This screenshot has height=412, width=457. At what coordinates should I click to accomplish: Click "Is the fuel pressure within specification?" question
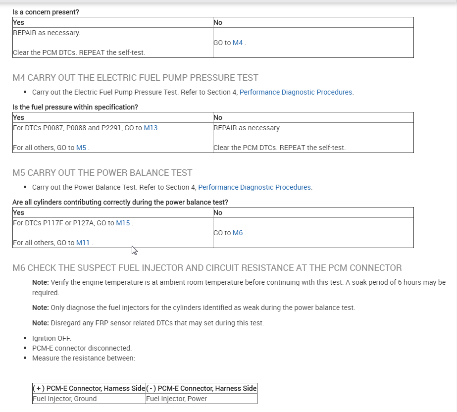pos(75,107)
